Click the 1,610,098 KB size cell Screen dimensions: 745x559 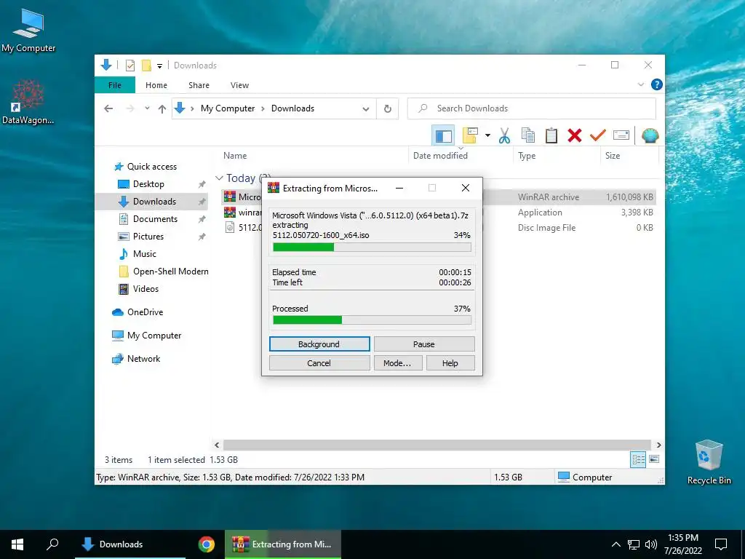point(629,197)
